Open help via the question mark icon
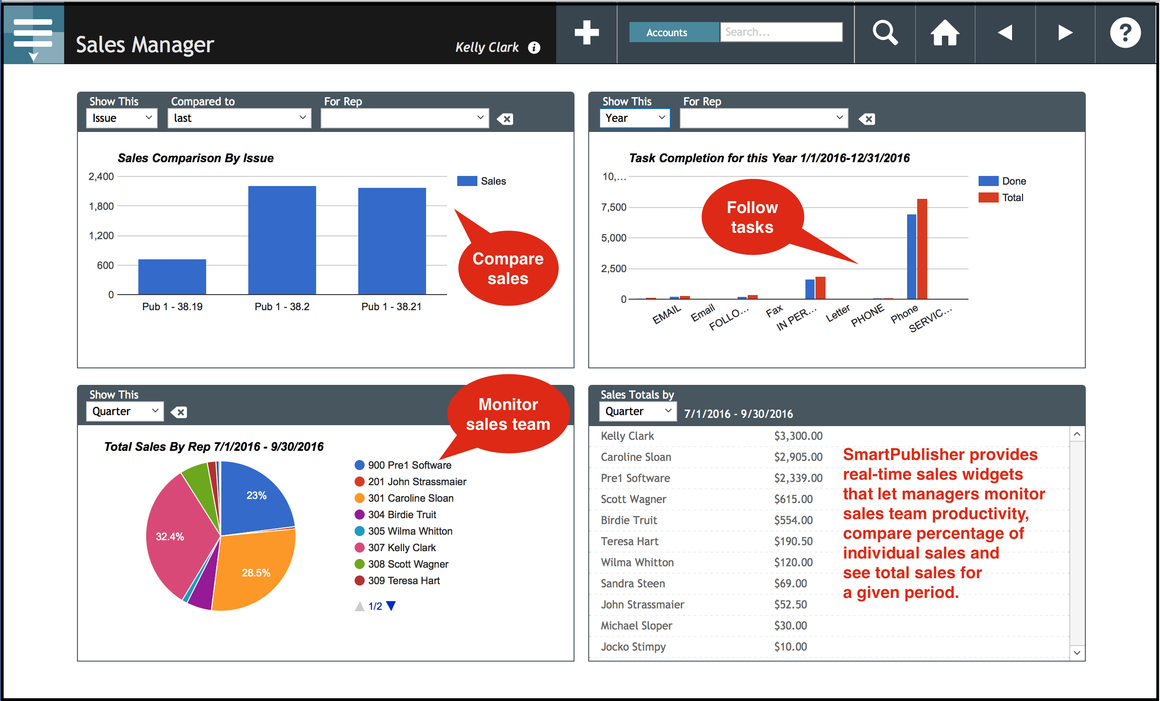Image resolution: width=1160 pixels, height=701 pixels. 1125,32
